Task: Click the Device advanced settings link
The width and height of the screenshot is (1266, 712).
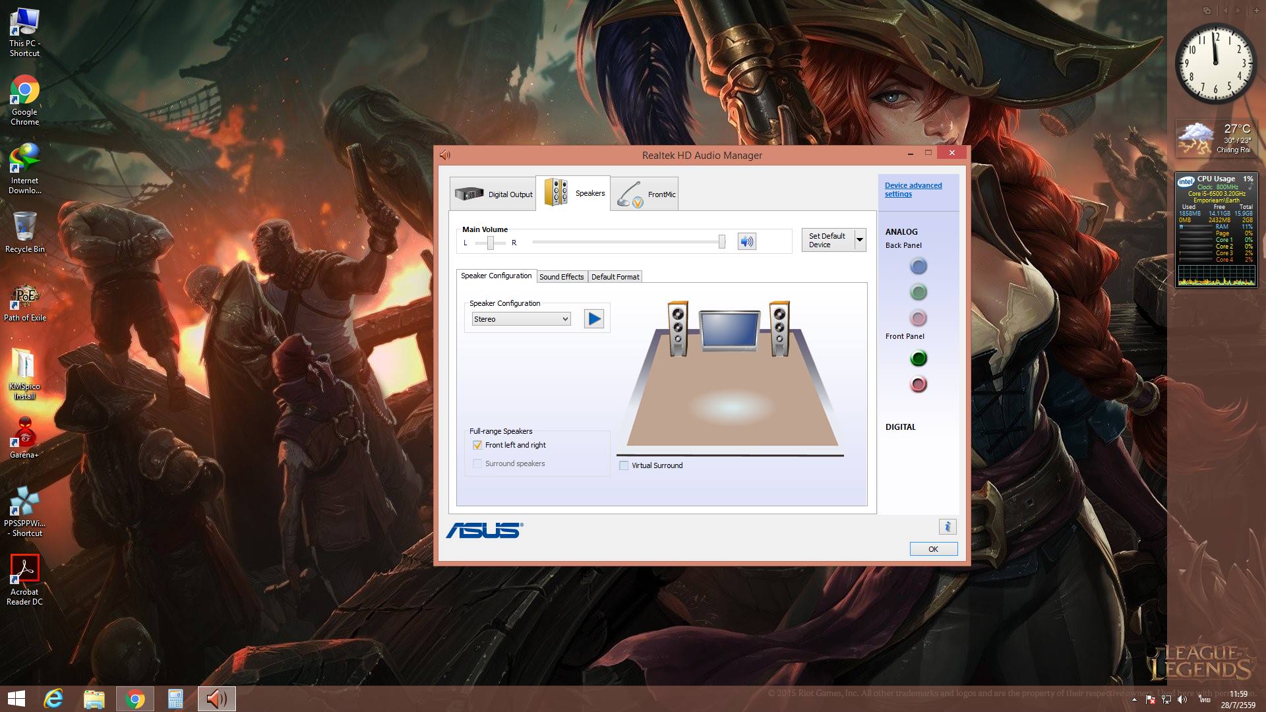Action: pyautogui.click(x=913, y=189)
